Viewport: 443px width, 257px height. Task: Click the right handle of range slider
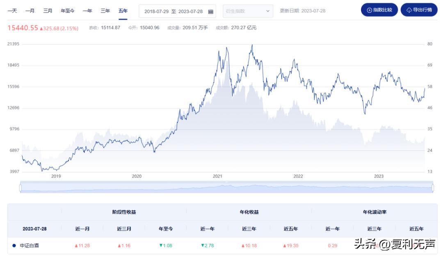(432, 188)
